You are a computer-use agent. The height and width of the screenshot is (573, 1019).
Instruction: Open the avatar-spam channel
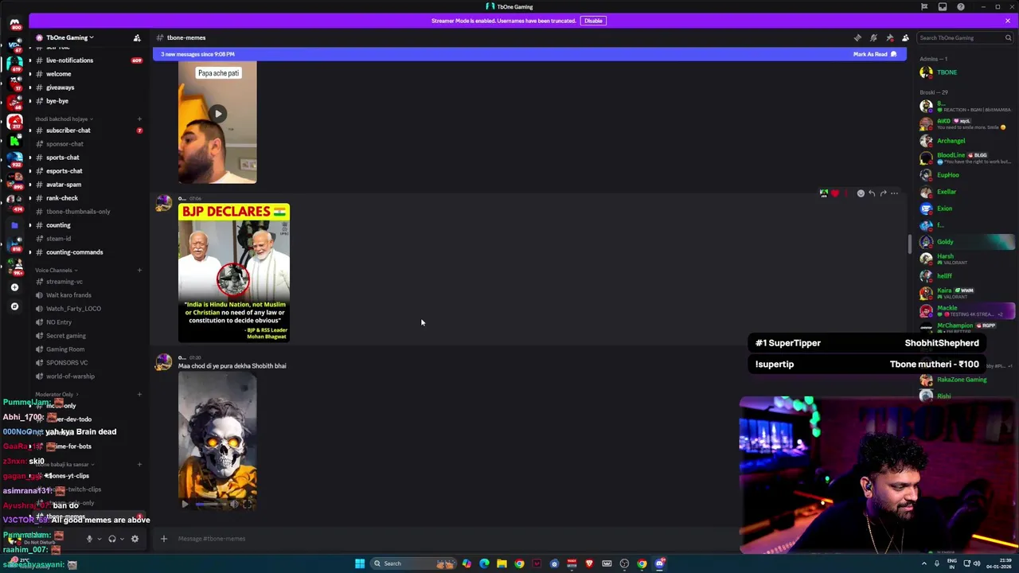[64, 185]
